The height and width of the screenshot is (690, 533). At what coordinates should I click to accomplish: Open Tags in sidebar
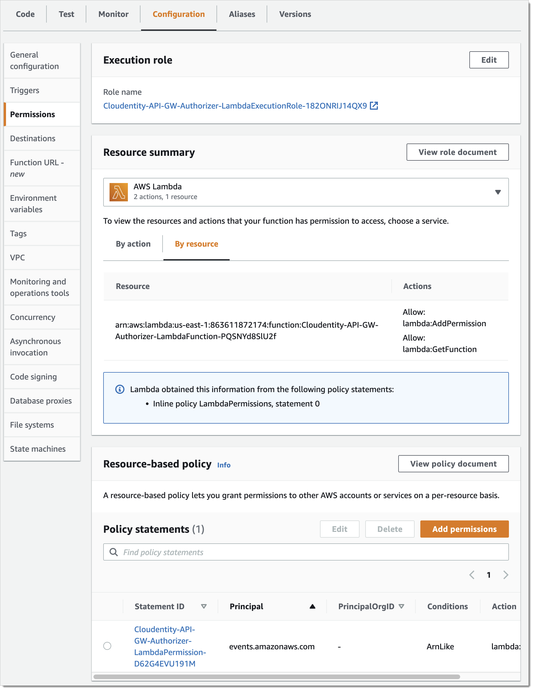pos(42,233)
